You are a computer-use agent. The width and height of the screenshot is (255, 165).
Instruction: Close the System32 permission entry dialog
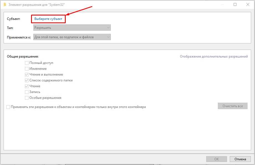248,4
